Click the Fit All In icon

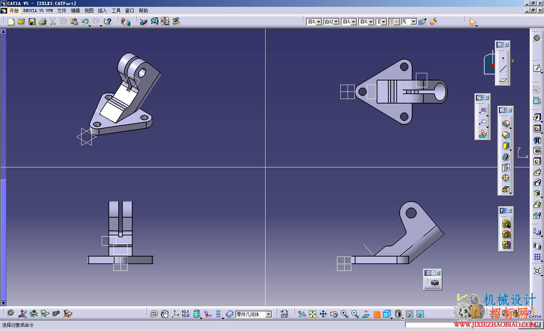coord(312,314)
